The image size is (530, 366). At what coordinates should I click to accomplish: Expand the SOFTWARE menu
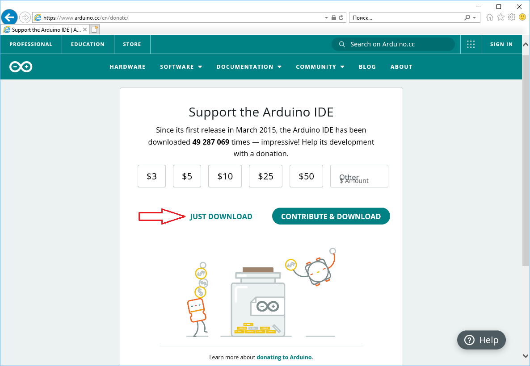[181, 67]
